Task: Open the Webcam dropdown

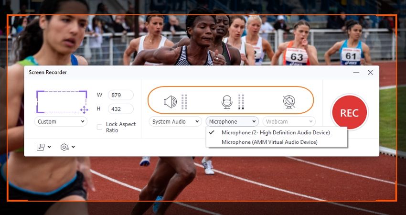Action: click(289, 121)
